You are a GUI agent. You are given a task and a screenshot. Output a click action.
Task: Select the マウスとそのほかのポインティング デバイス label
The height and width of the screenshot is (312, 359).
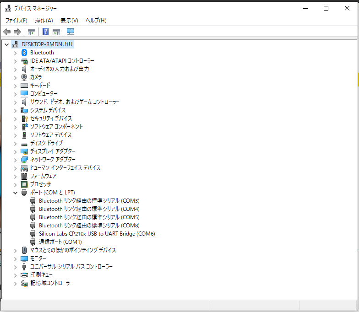[x=73, y=250]
